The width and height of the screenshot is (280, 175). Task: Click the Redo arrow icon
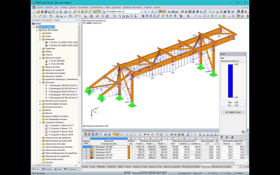tap(70, 12)
